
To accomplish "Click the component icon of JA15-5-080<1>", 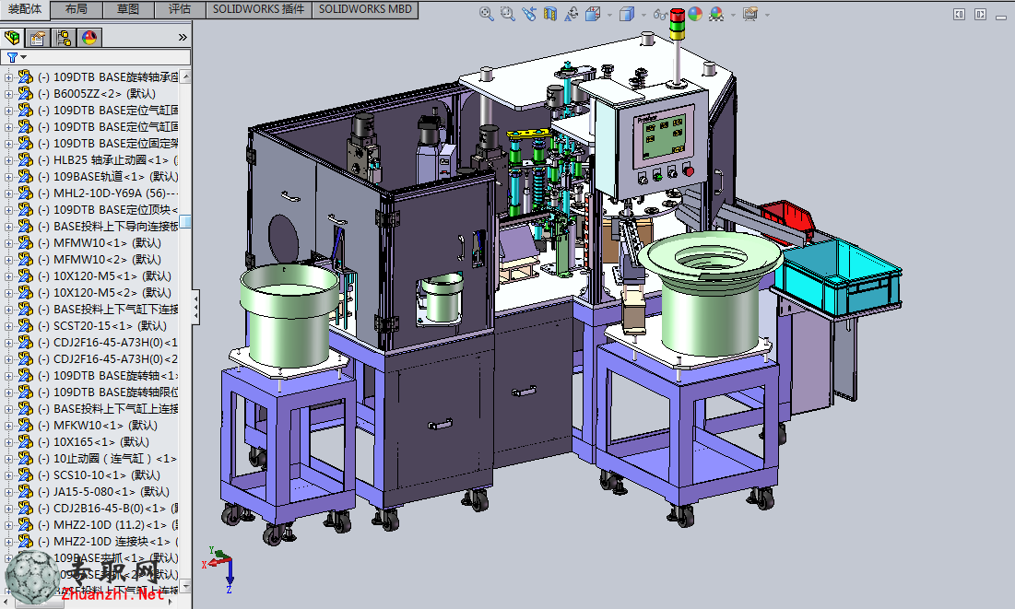I will coord(25,492).
